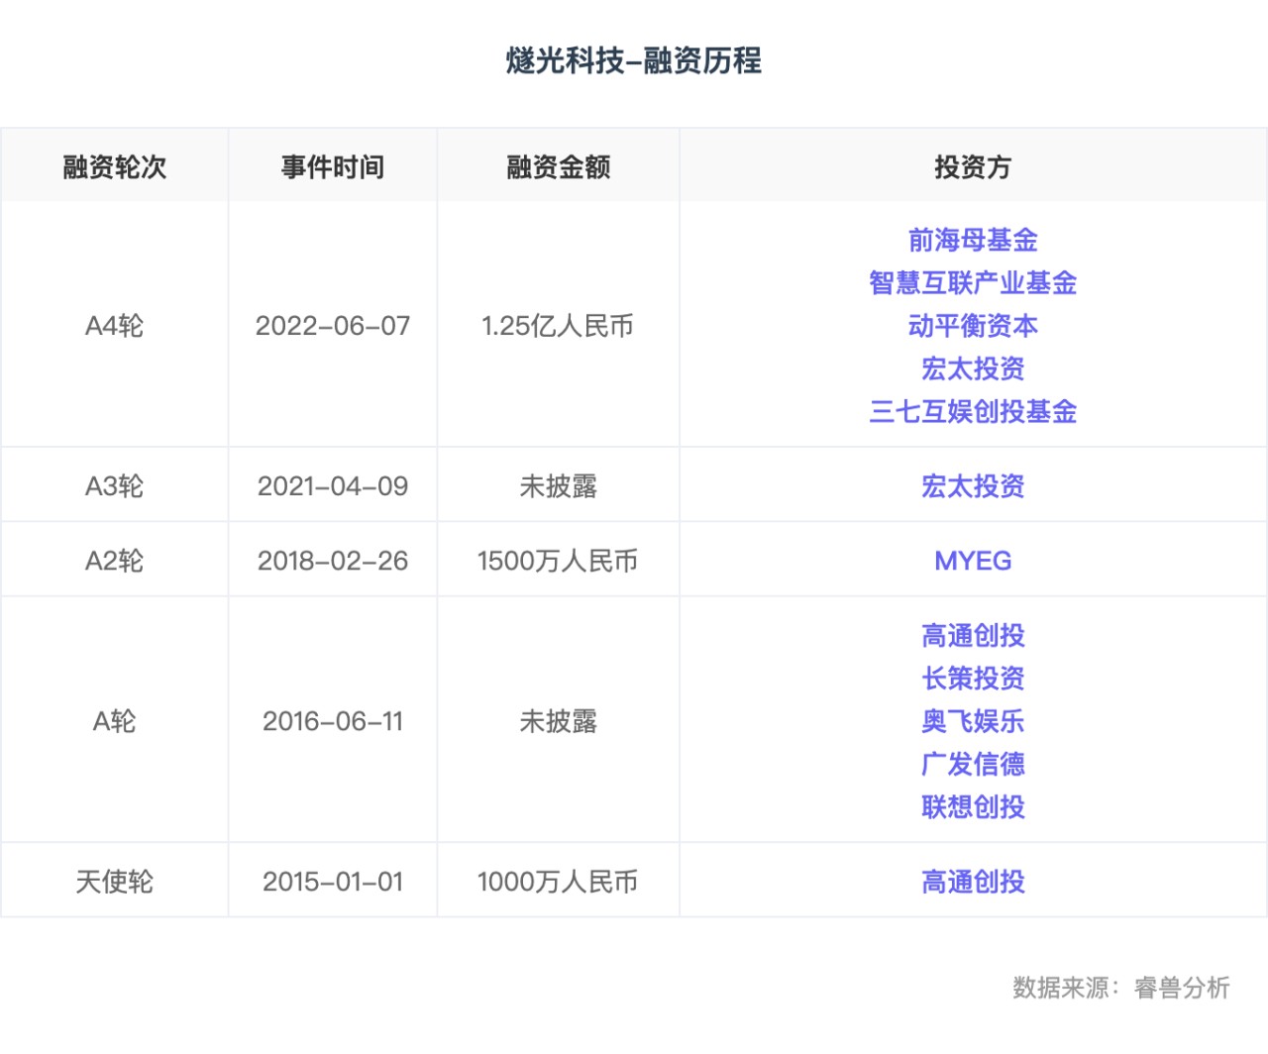
Task: Open 高通创投 in the A轮 row
Action: click(x=973, y=636)
